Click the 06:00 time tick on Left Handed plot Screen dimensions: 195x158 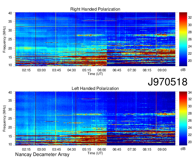(102, 149)
